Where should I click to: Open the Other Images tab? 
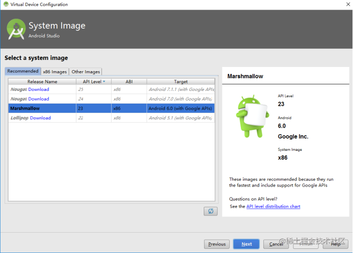point(86,72)
